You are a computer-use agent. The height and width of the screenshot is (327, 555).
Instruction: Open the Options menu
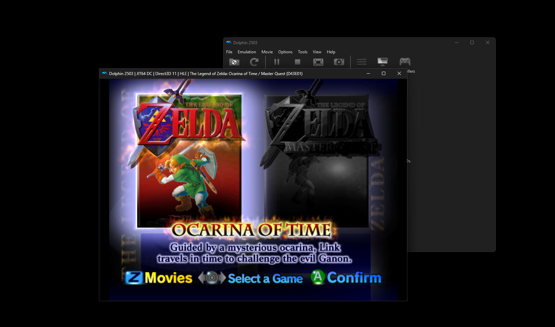285,52
